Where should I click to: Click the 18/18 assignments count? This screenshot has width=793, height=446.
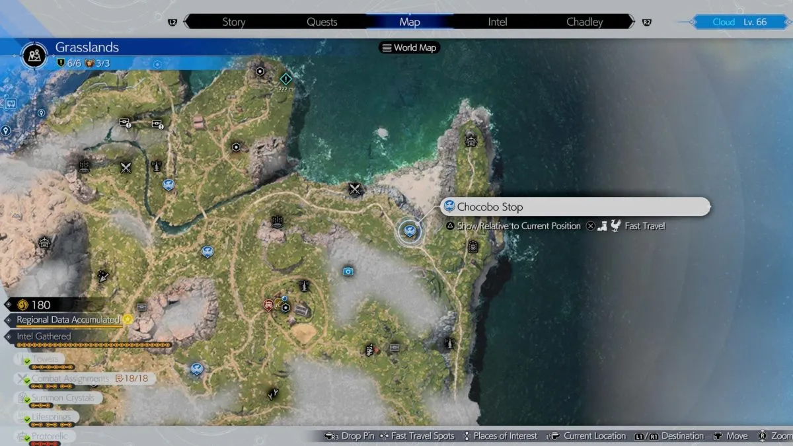click(132, 379)
